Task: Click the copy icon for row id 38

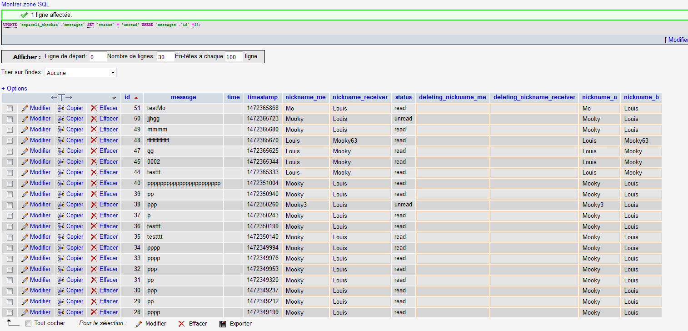Action: tap(61, 205)
